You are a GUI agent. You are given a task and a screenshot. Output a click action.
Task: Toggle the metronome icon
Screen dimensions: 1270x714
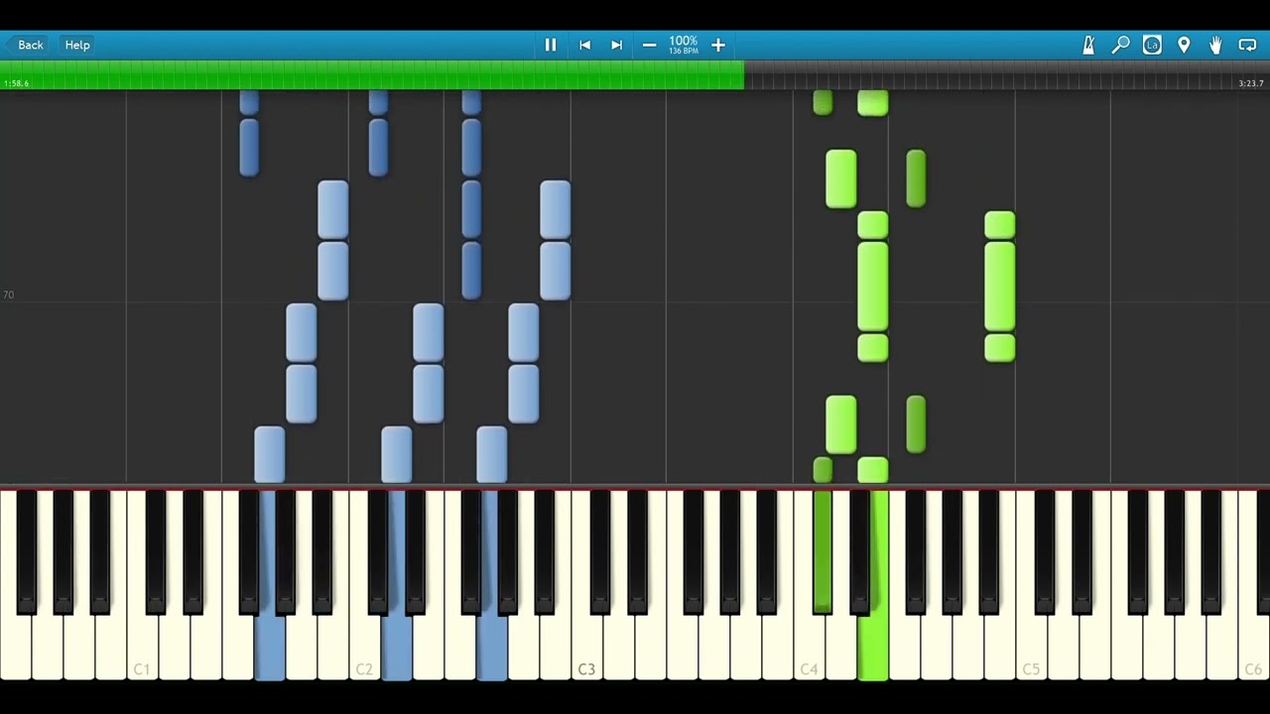(1088, 45)
